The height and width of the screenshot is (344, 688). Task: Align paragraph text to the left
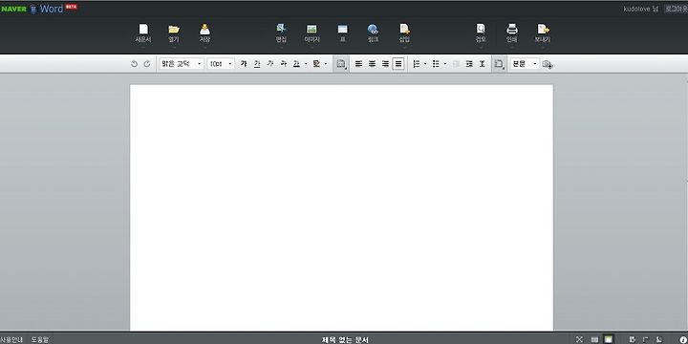(358, 64)
